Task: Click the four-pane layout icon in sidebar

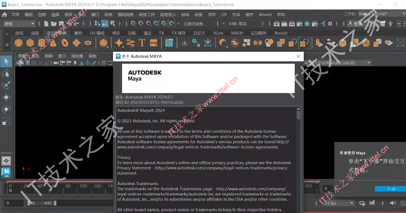Action: point(6,161)
